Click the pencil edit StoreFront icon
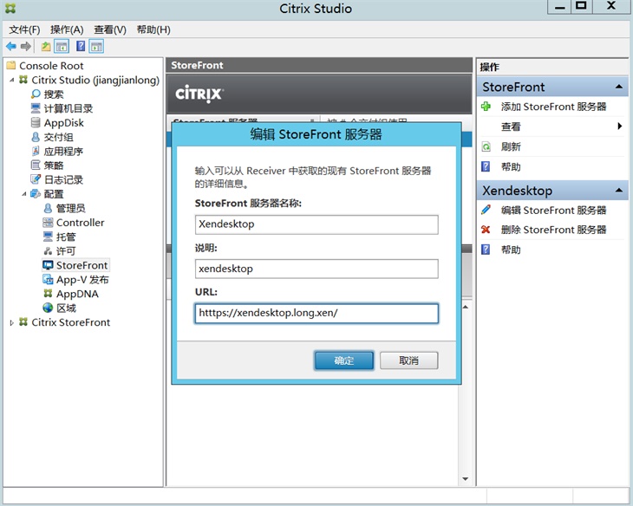 (x=486, y=210)
